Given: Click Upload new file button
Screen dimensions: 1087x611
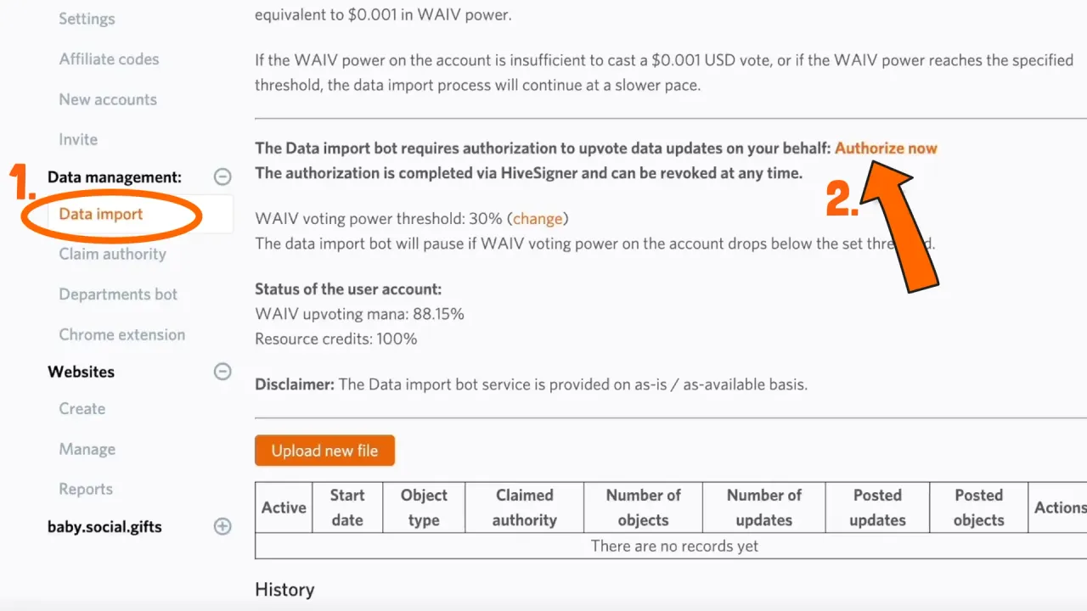Looking at the screenshot, I should coord(324,451).
